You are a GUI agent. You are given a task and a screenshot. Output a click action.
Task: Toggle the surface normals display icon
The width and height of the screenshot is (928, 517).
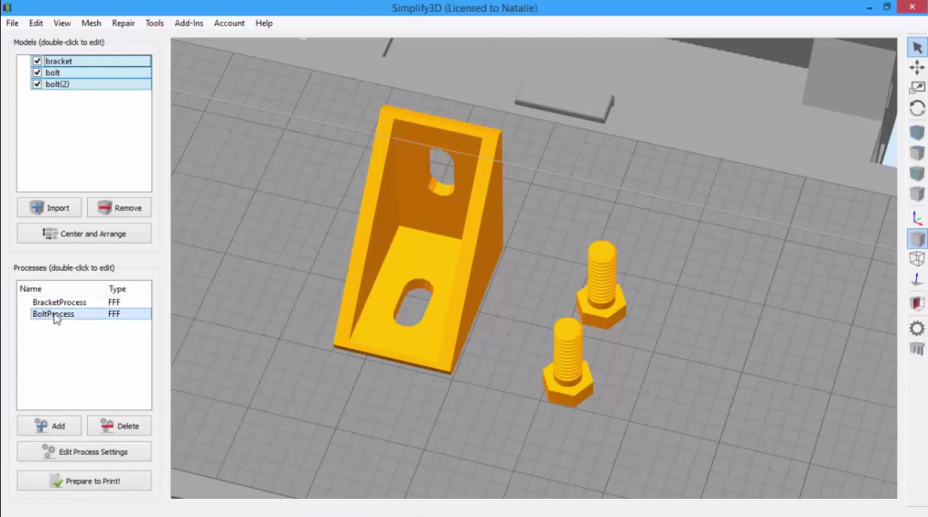pyautogui.click(x=917, y=280)
